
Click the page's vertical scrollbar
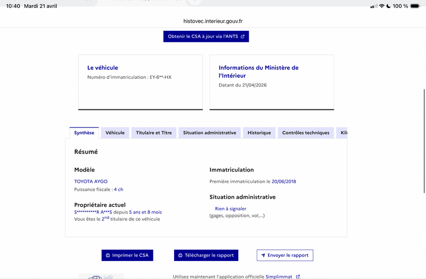point(424,141)
